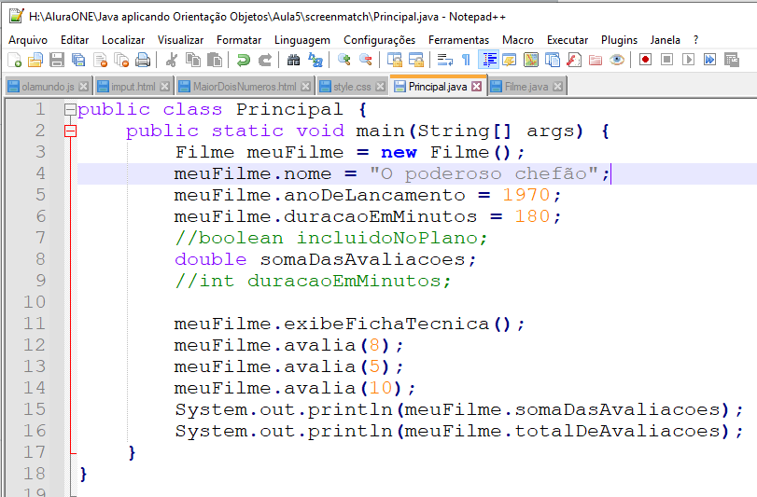Viewport: 757px width, 497px height.
Task: Open the Editar menu
Action: coord(75,40)
